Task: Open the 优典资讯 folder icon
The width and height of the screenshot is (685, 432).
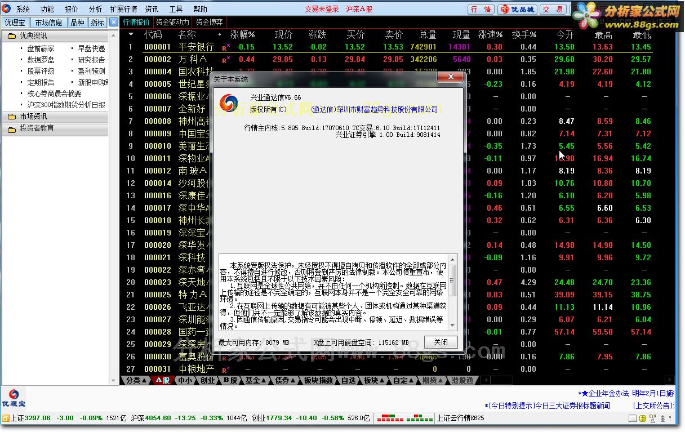Action: pyautogui.click(x=11, y=36)
